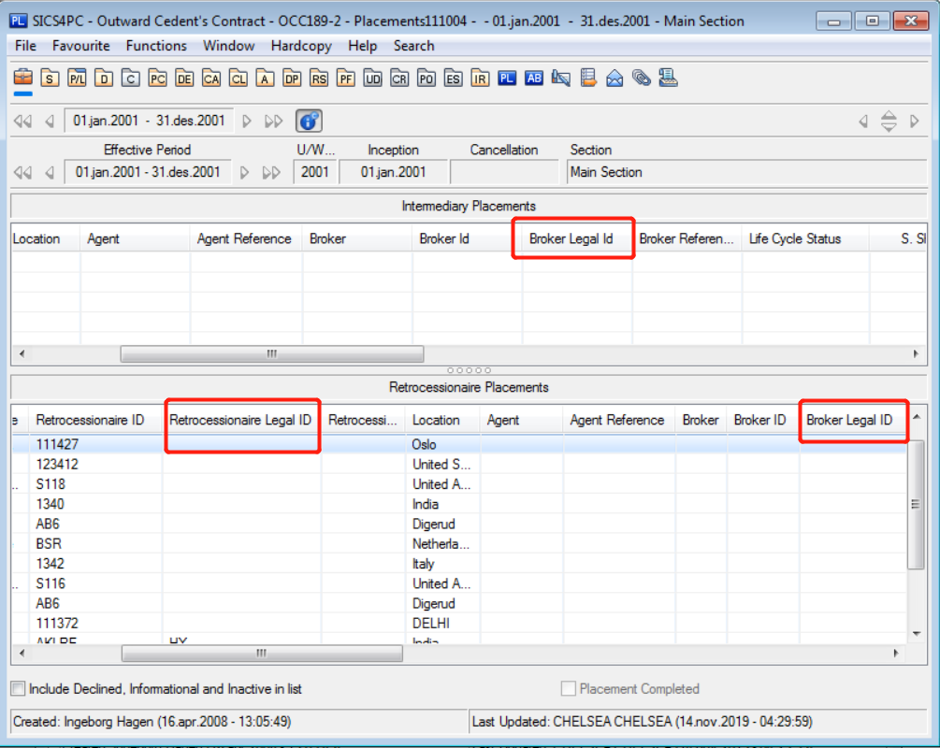This screenshot has width=940, height=748.
Task: Open the P/L folder icon
Action: (77, 79)
